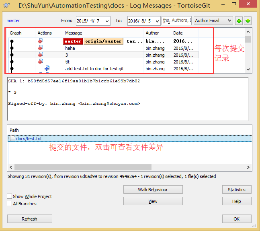The width and height of the screenshot is (260, 231).
Task: Click the modified action icon in the master row
Action: click(41, 41)
